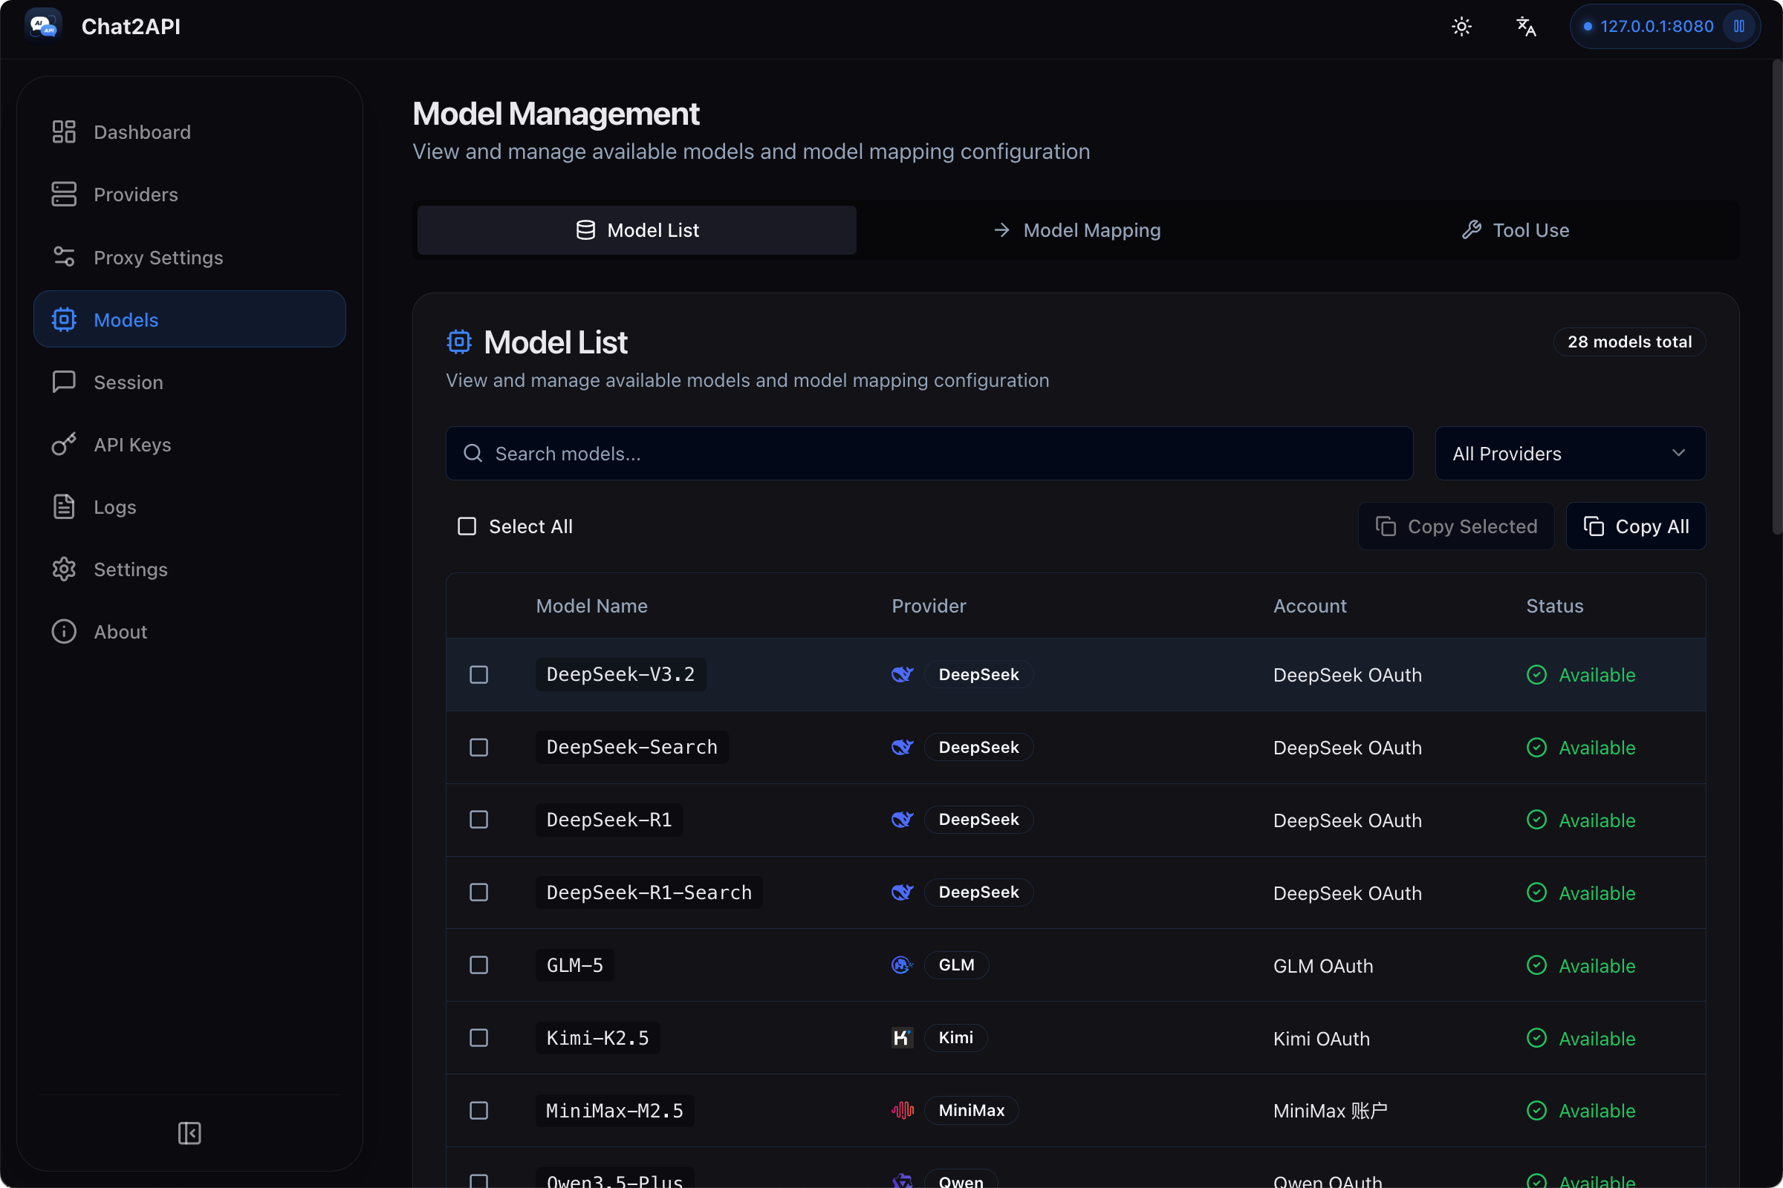The width and height of the screenshot is (1783, 1188).
Task: Check the DeepSeek-R1-Search row checkbox
Action: click(x=479, y=892)
